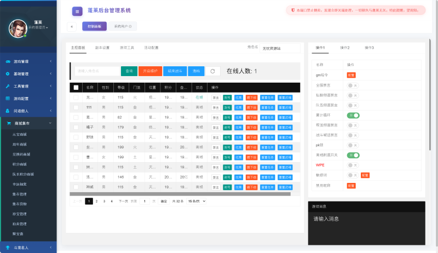Collapse the 商城集市 menu chevron
The image size is (438, 253).
coord(50,123)
